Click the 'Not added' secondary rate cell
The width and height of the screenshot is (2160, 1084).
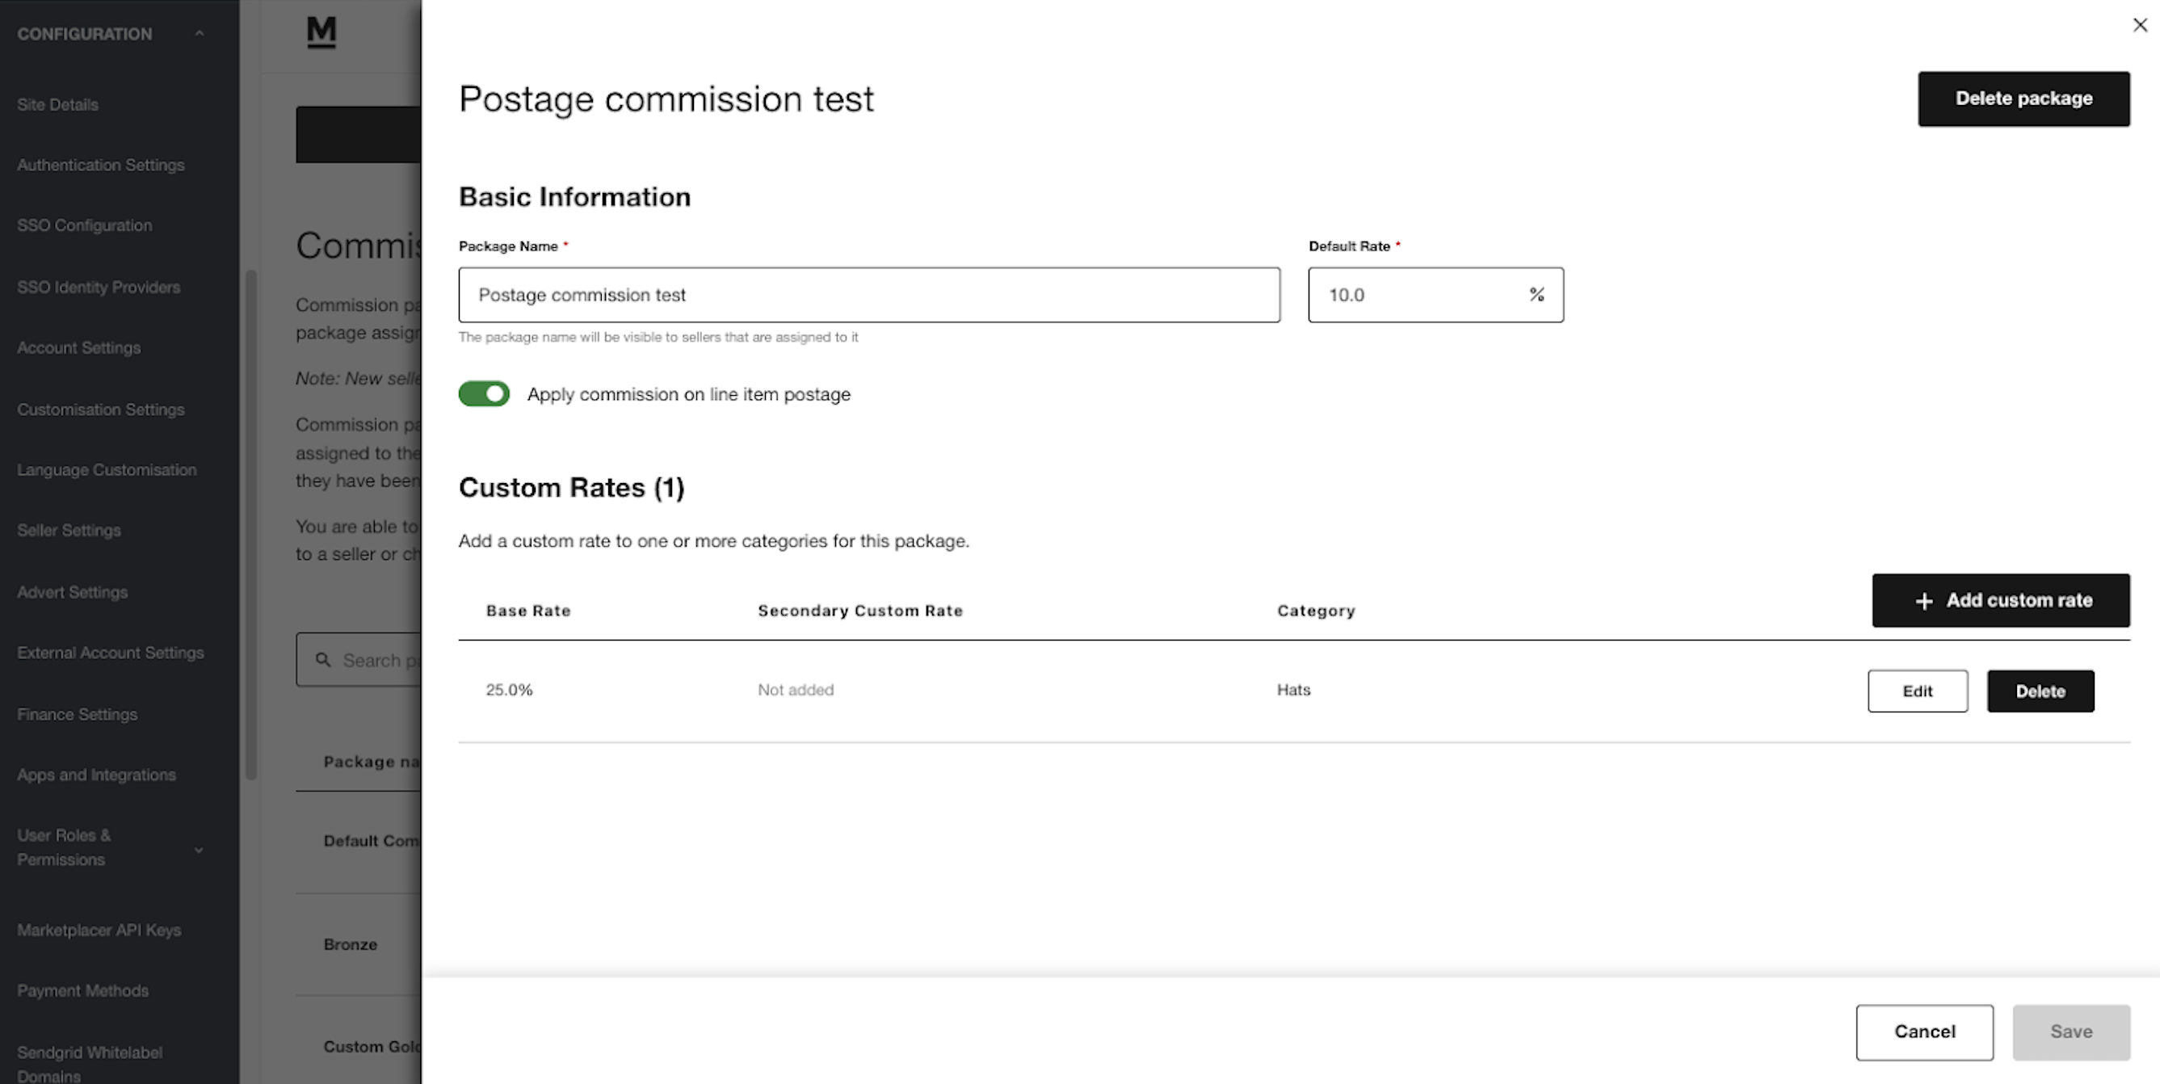coord(795,690)
